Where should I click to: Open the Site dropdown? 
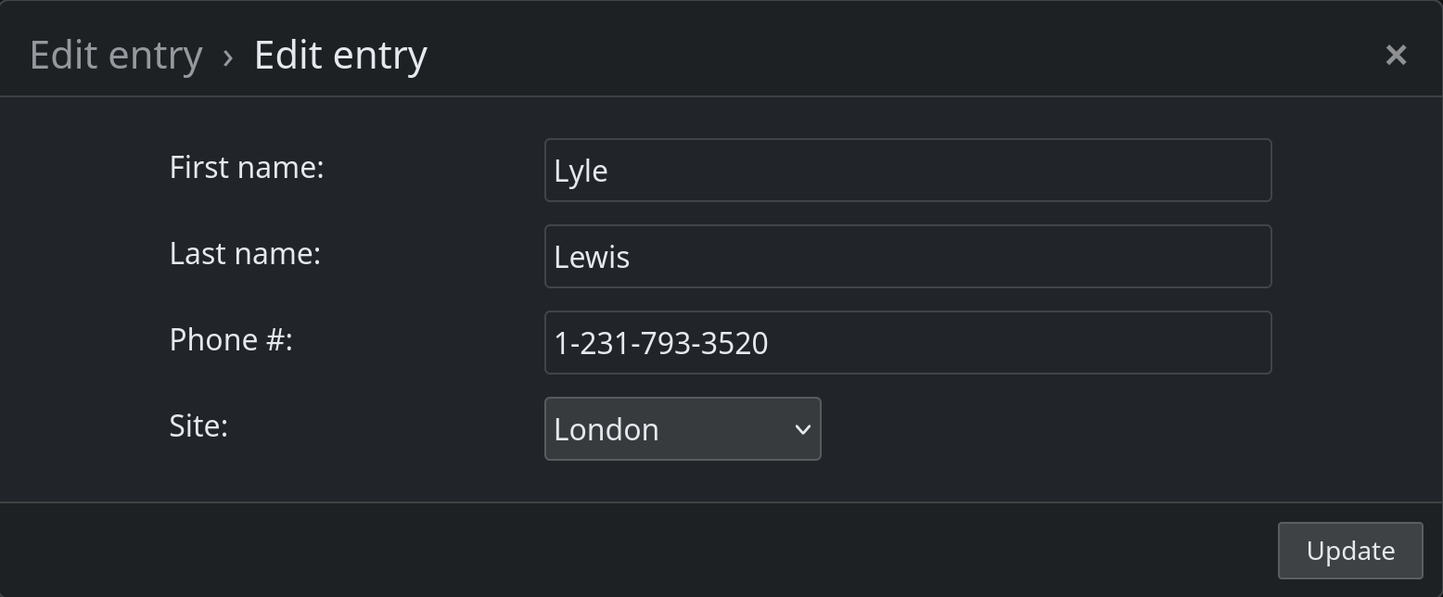click(x=682, y=429)
